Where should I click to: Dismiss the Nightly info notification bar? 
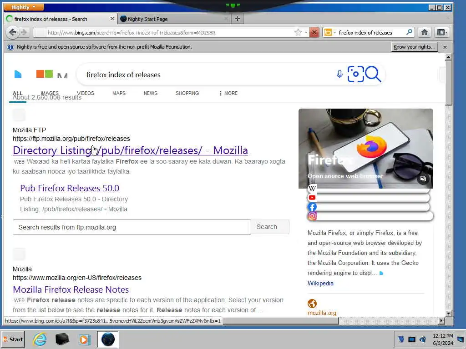tap(445, 47)
